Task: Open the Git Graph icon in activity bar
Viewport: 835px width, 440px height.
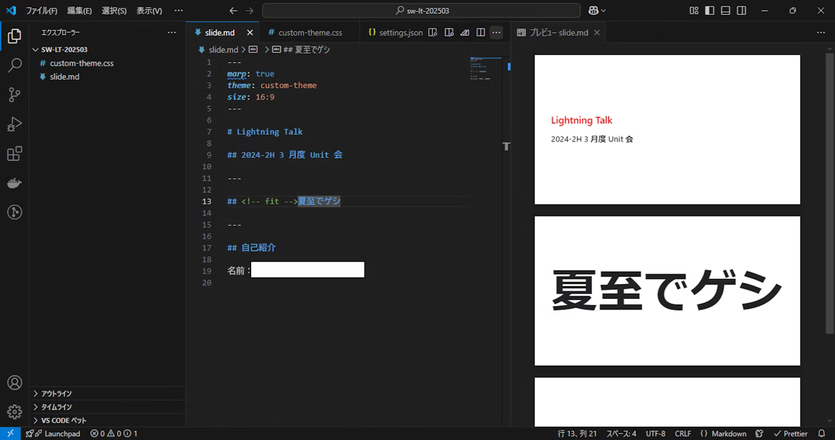Action: click(x=14, y=212)
